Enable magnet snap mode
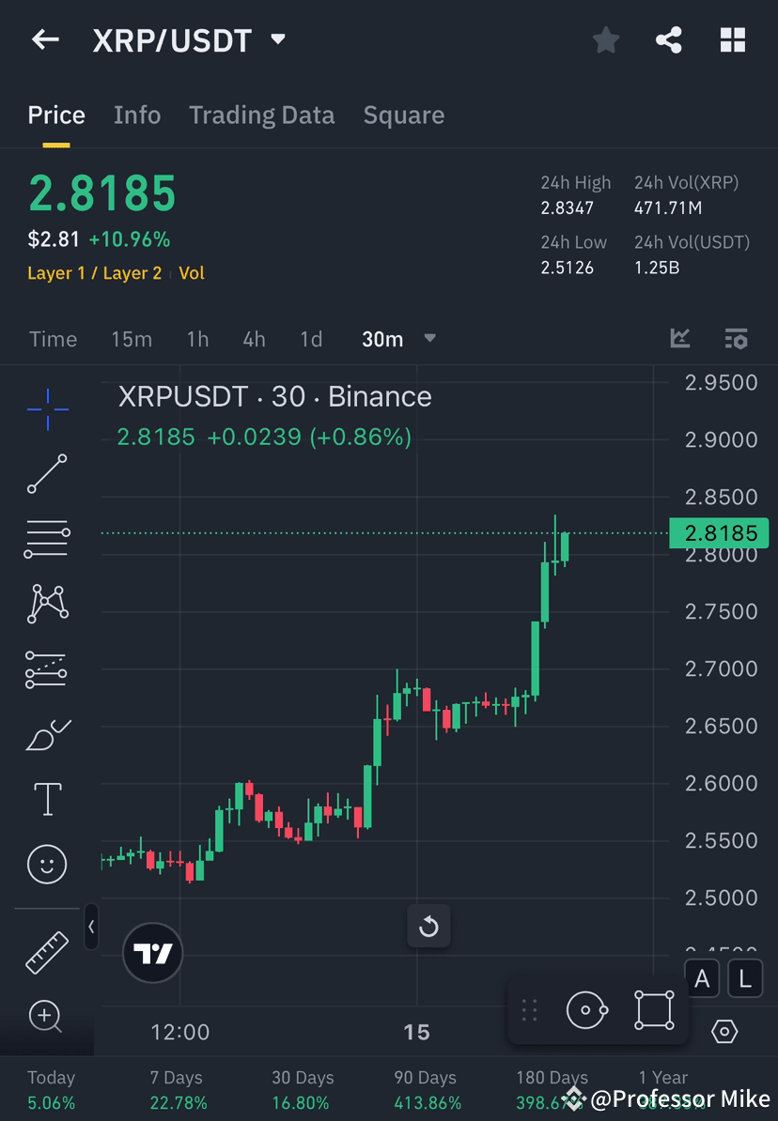The height and width of the screenshot is (1121, 778). point(586,1009)
